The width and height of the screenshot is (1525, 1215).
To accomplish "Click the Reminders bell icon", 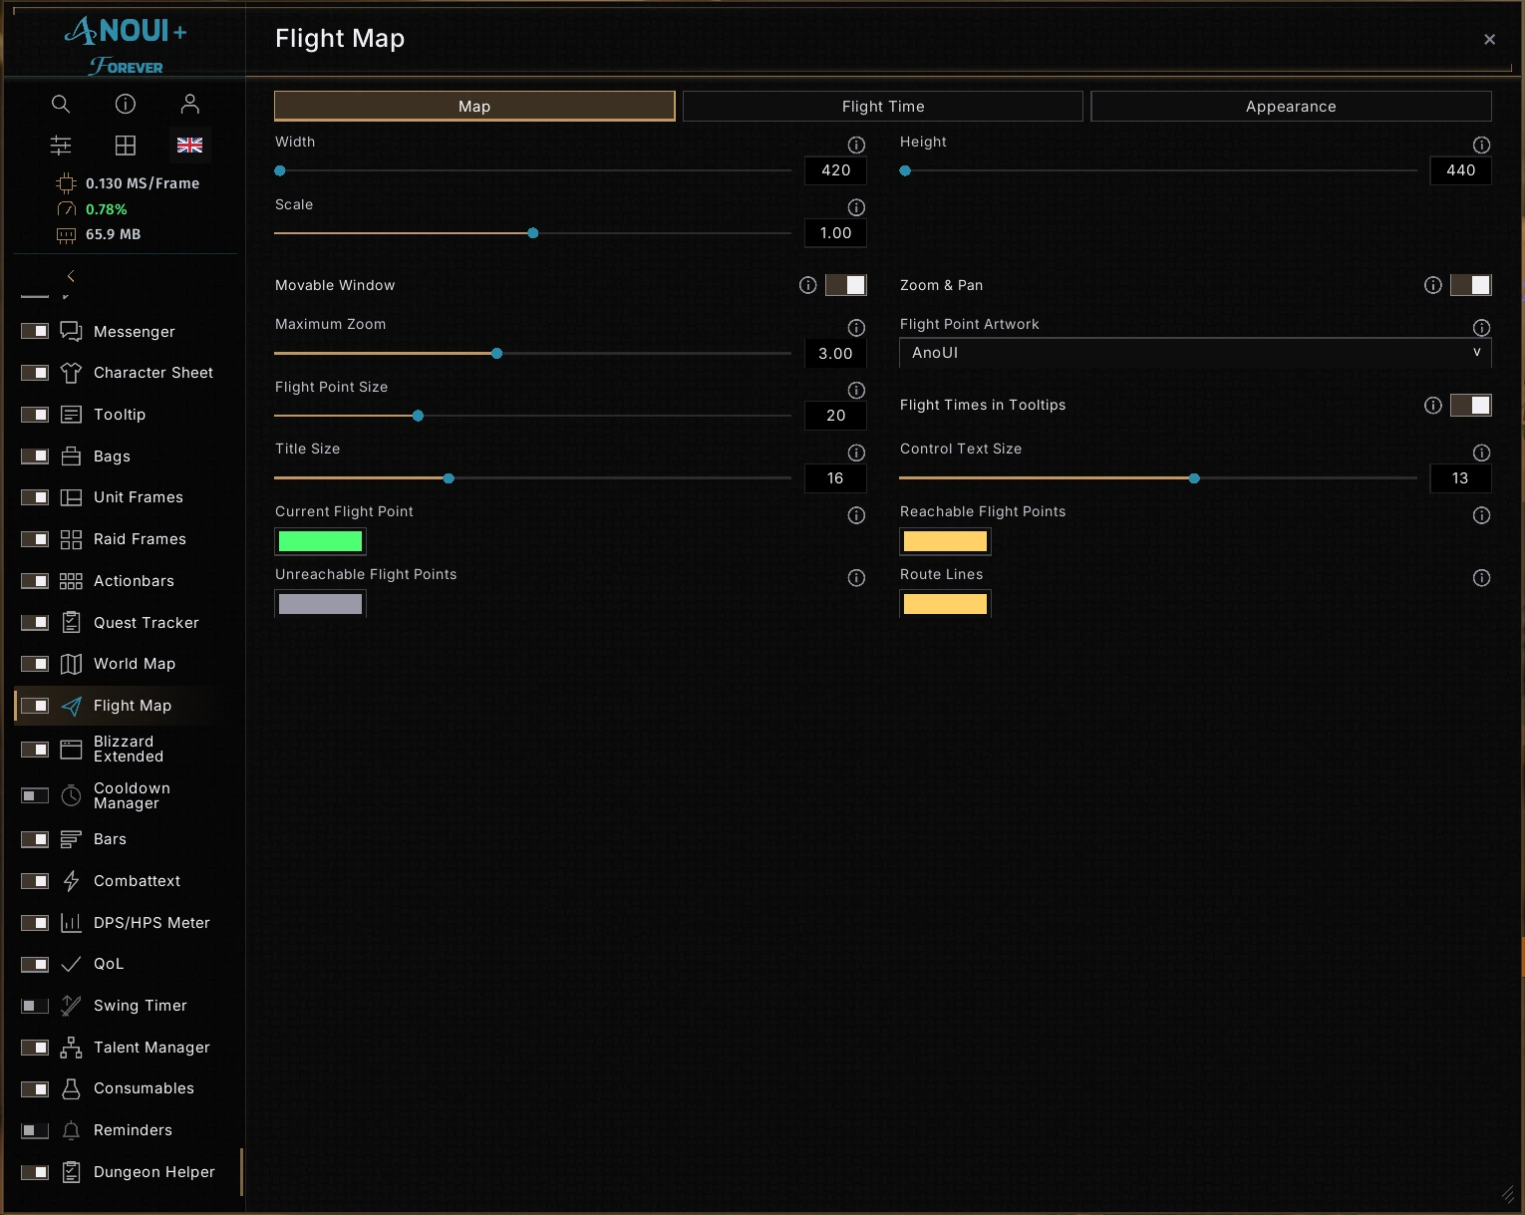I will point(71,1130).
